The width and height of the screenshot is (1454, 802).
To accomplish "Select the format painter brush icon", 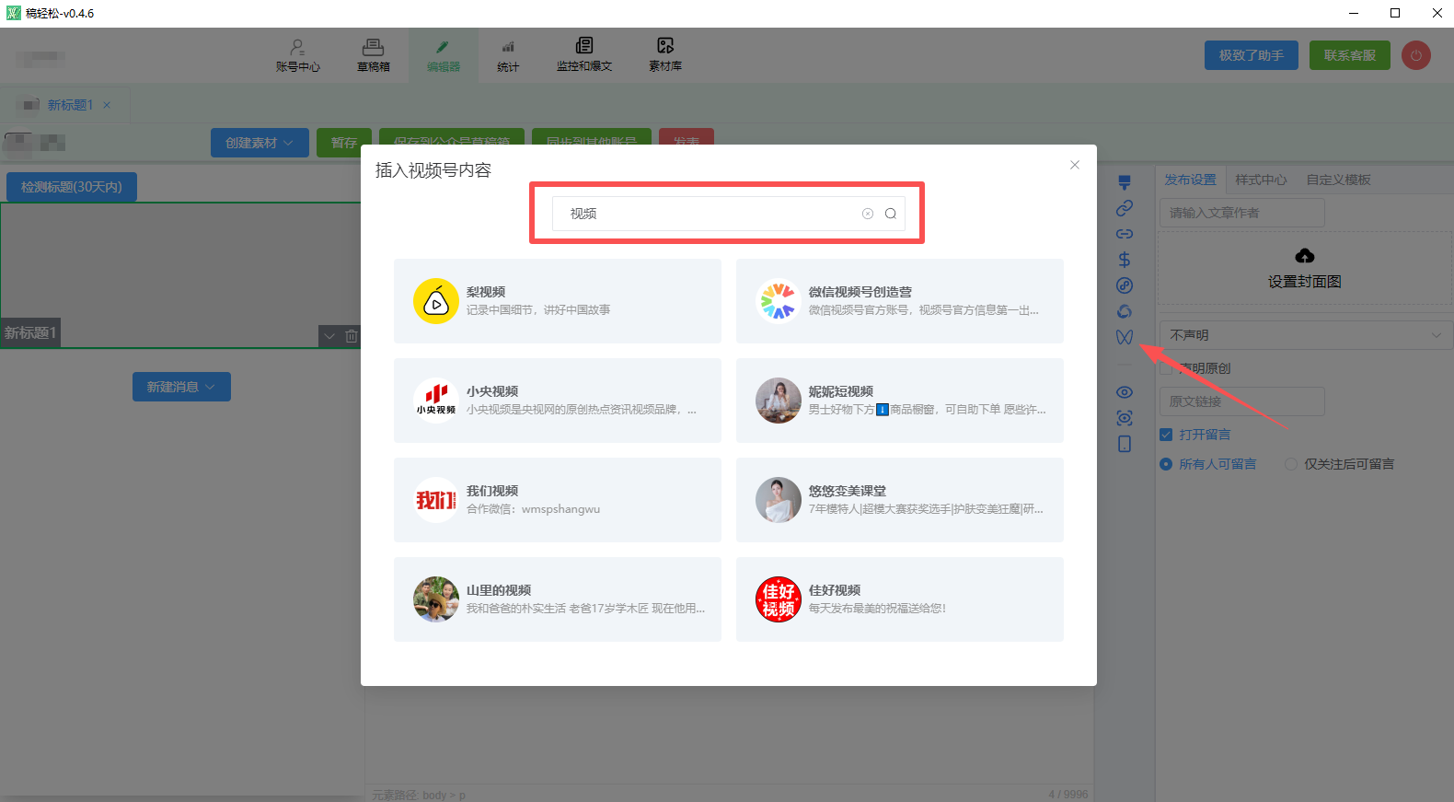I will (1124, 182).
